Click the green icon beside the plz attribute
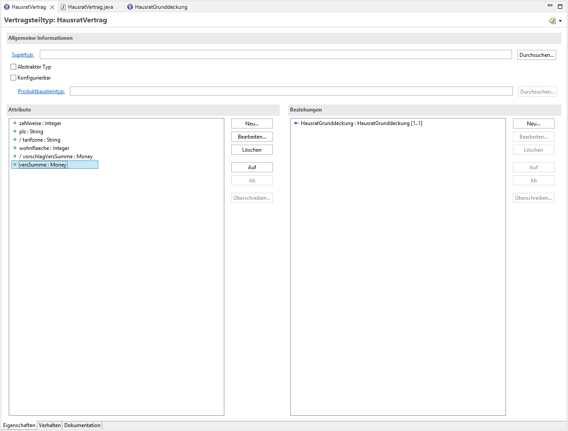The height and width of the screenshot is (431, 568). tap(15, 132)
